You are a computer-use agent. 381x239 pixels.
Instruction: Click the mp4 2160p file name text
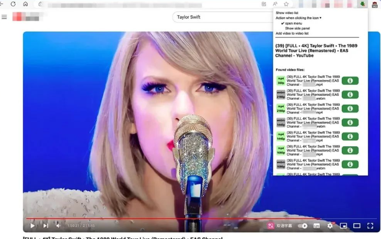(x=313, y=108)
